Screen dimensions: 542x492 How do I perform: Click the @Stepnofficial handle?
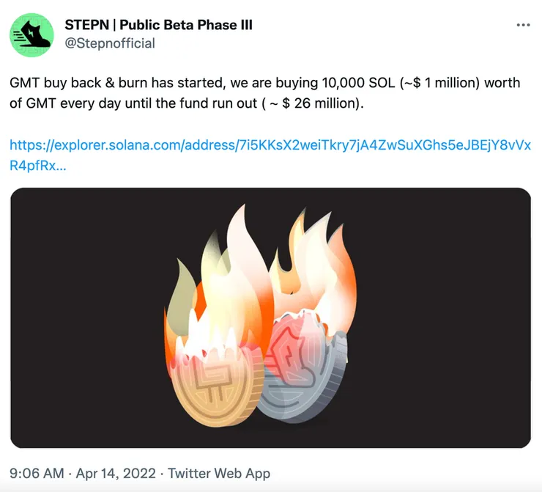click(x=110, y=43)
